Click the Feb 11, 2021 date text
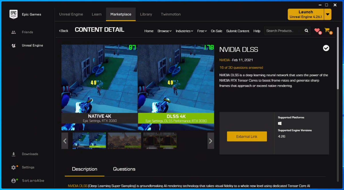Image resolution: width=344 pixels, height=190 pixels. pos(243,60)
